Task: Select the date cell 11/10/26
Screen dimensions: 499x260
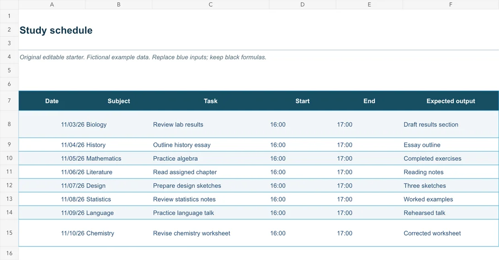Action: 52,233
